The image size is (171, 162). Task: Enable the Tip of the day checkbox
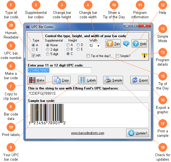88,56
